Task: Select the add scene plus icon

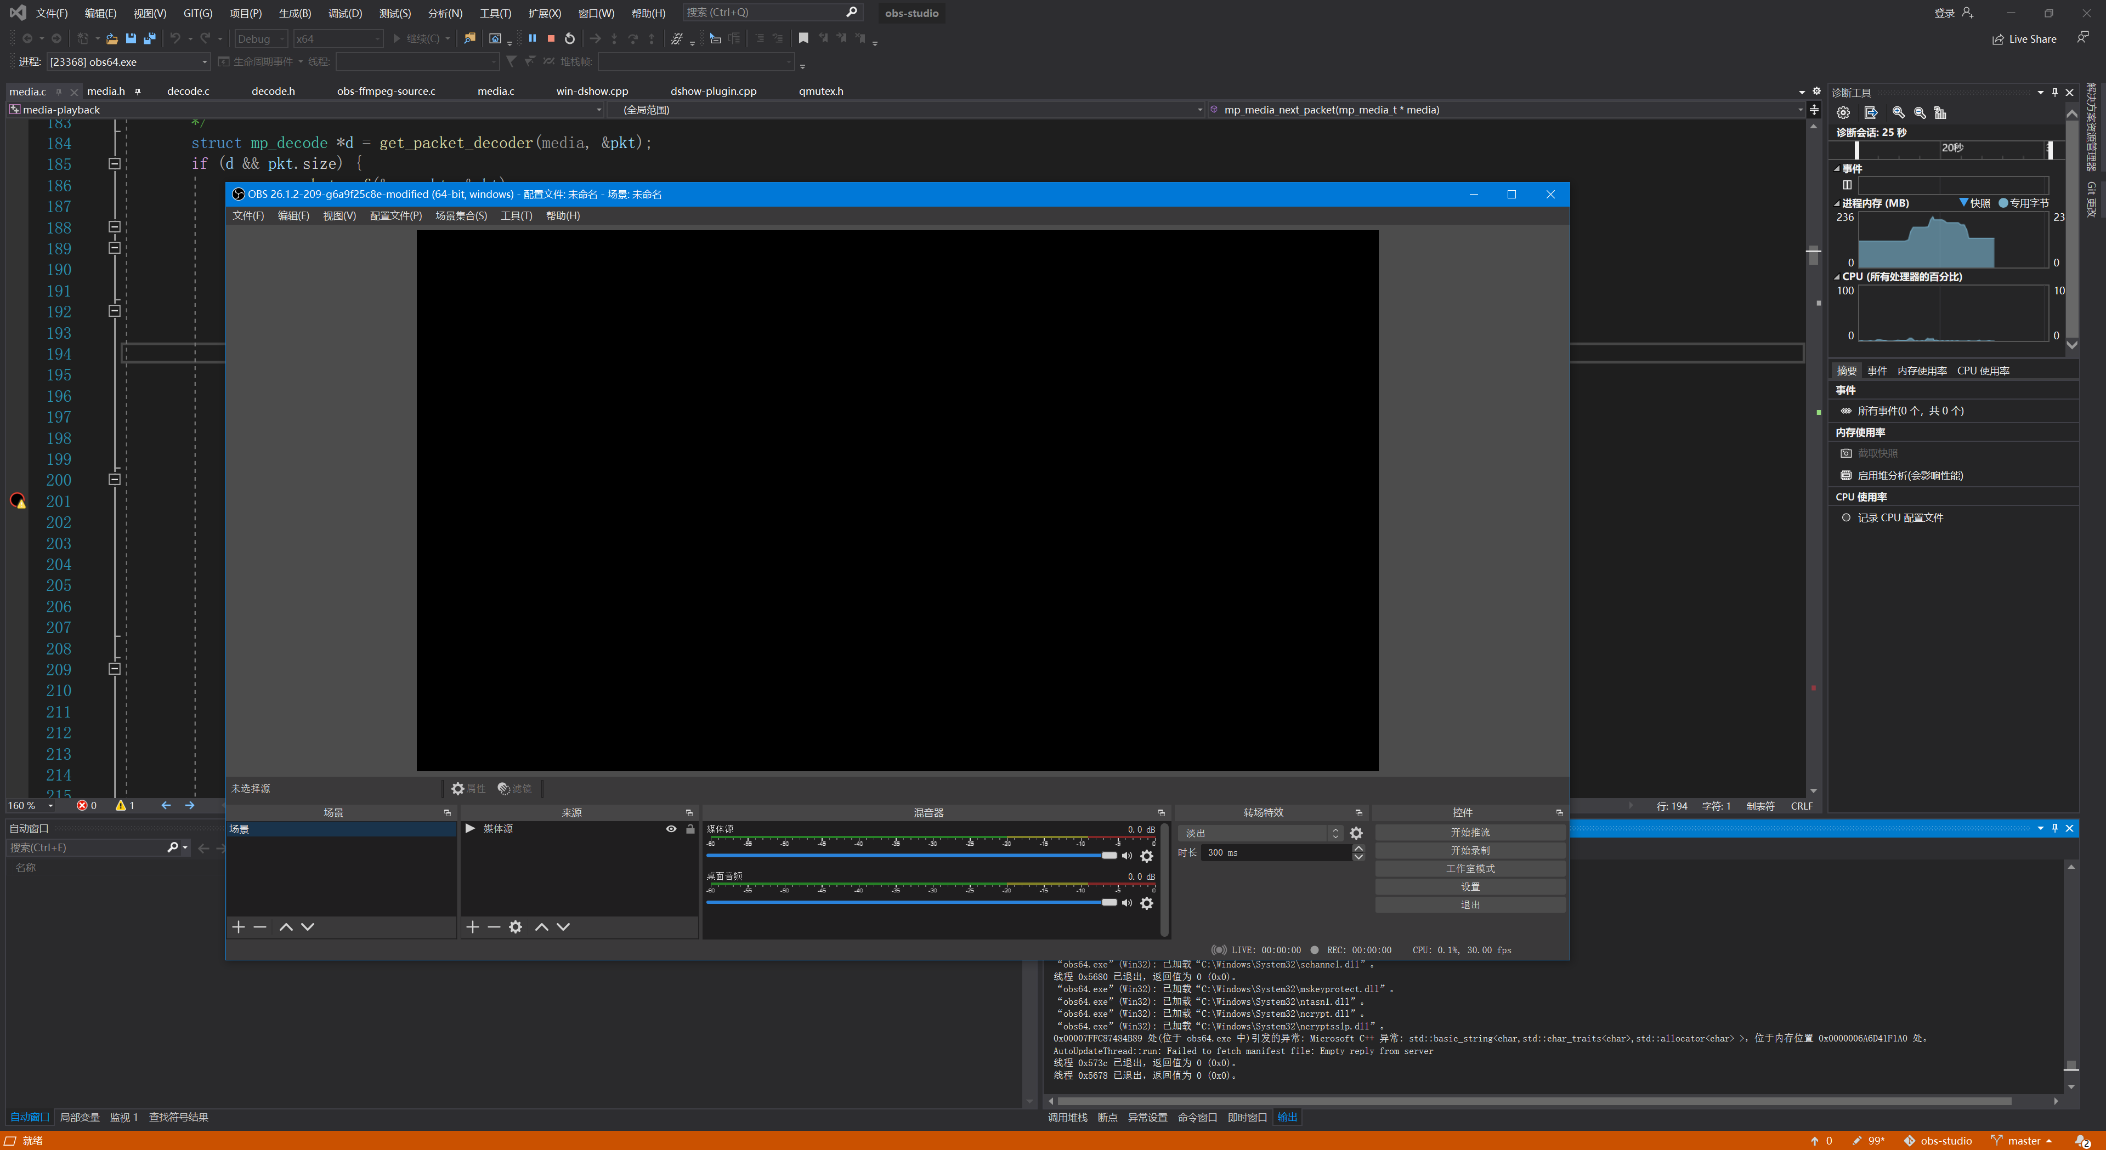Action: coord(238,927)
